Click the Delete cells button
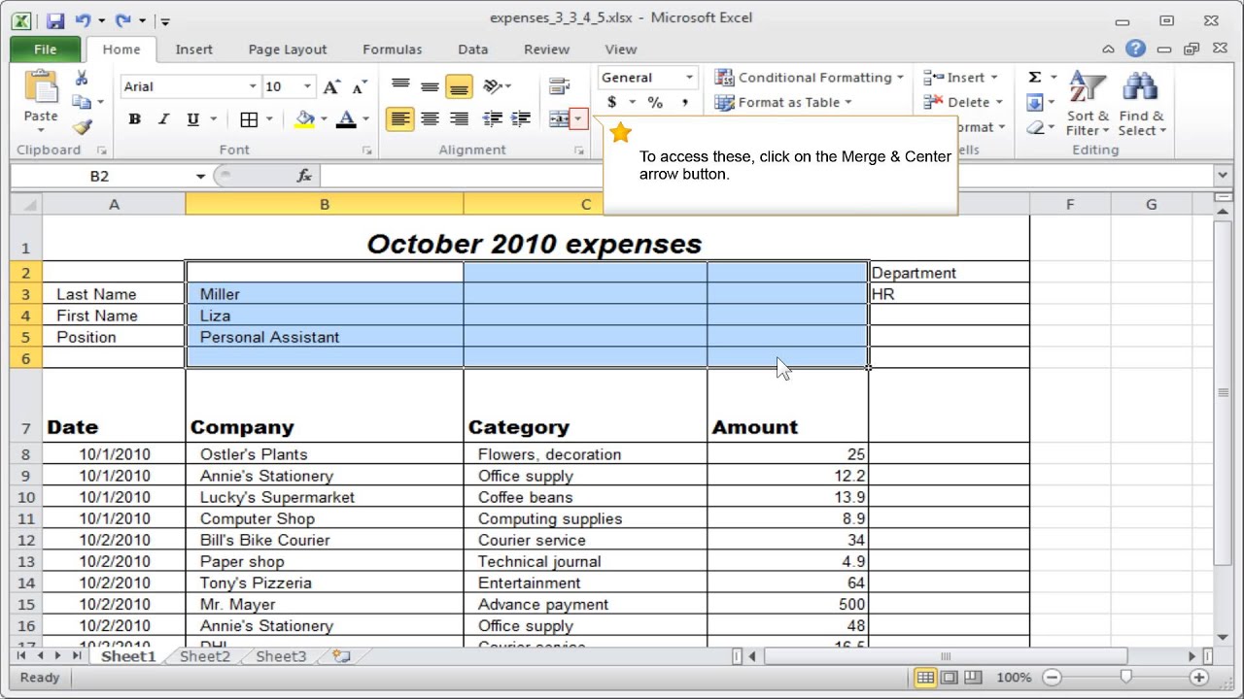Viewport: 1244px width, 699px height. (x=963, y=102)
